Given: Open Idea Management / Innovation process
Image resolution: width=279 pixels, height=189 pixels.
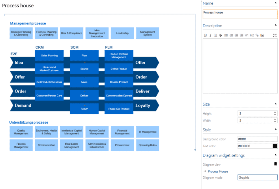Looking at the screenshot, I should pos(97,33).
